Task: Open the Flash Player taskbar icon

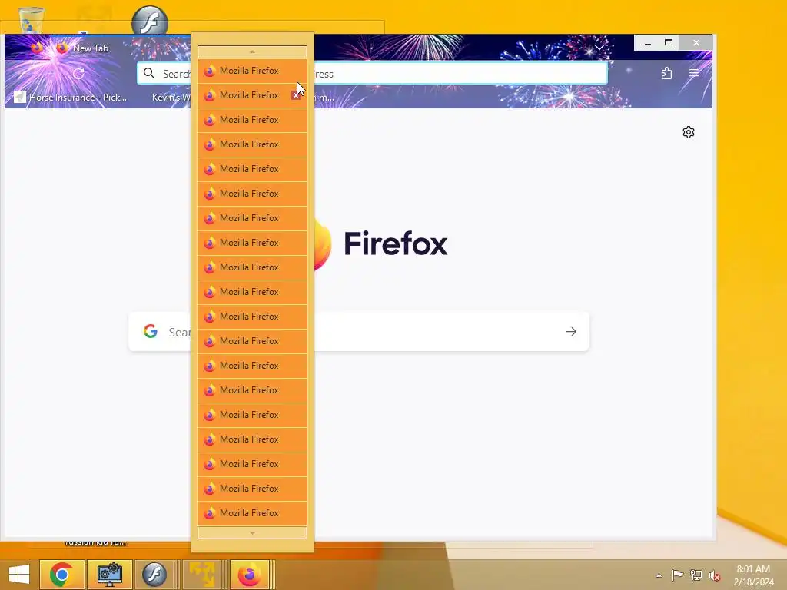Action: coord(154,575)
